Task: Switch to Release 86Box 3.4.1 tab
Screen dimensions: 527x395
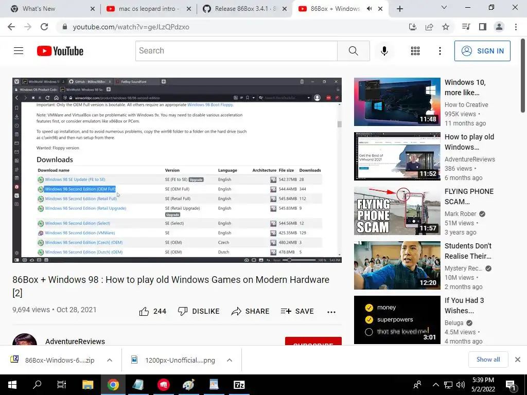Action: click(244, 9)
